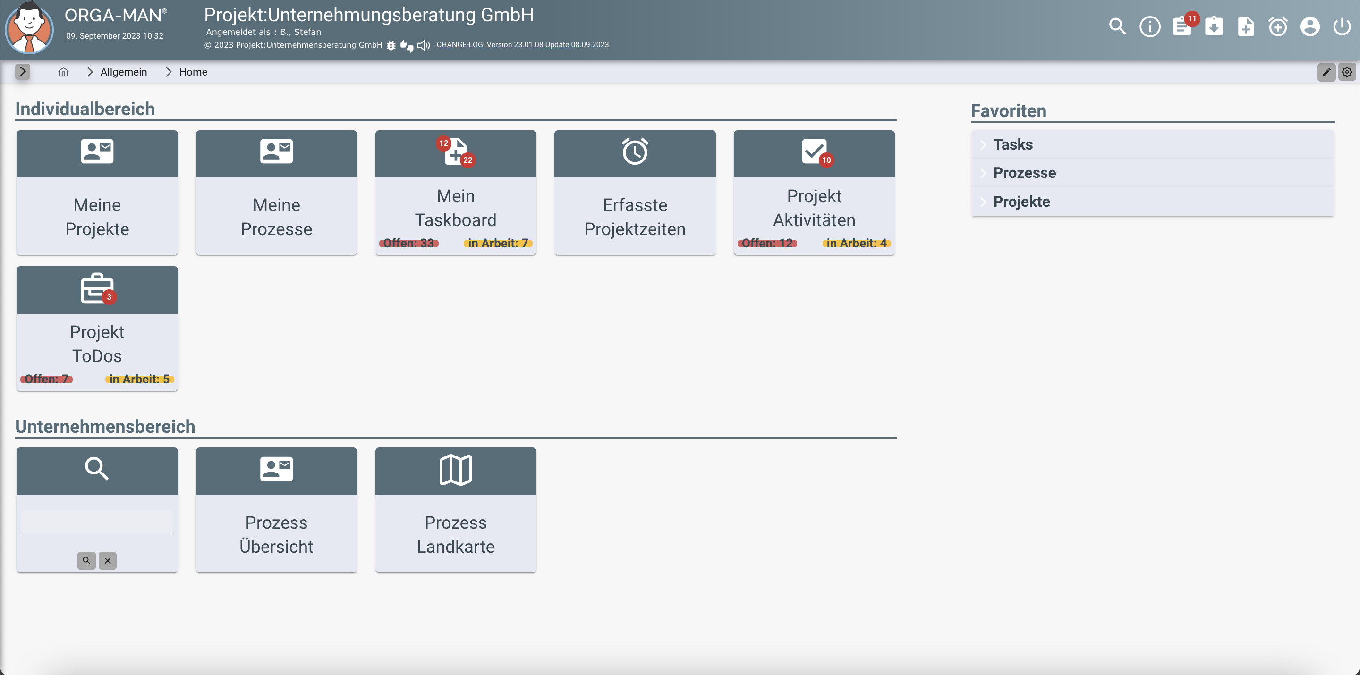Expand the Projekte favorites section
This screenshot has width=1360, height=675.
pyautogui.click(x=1021, y=202)
